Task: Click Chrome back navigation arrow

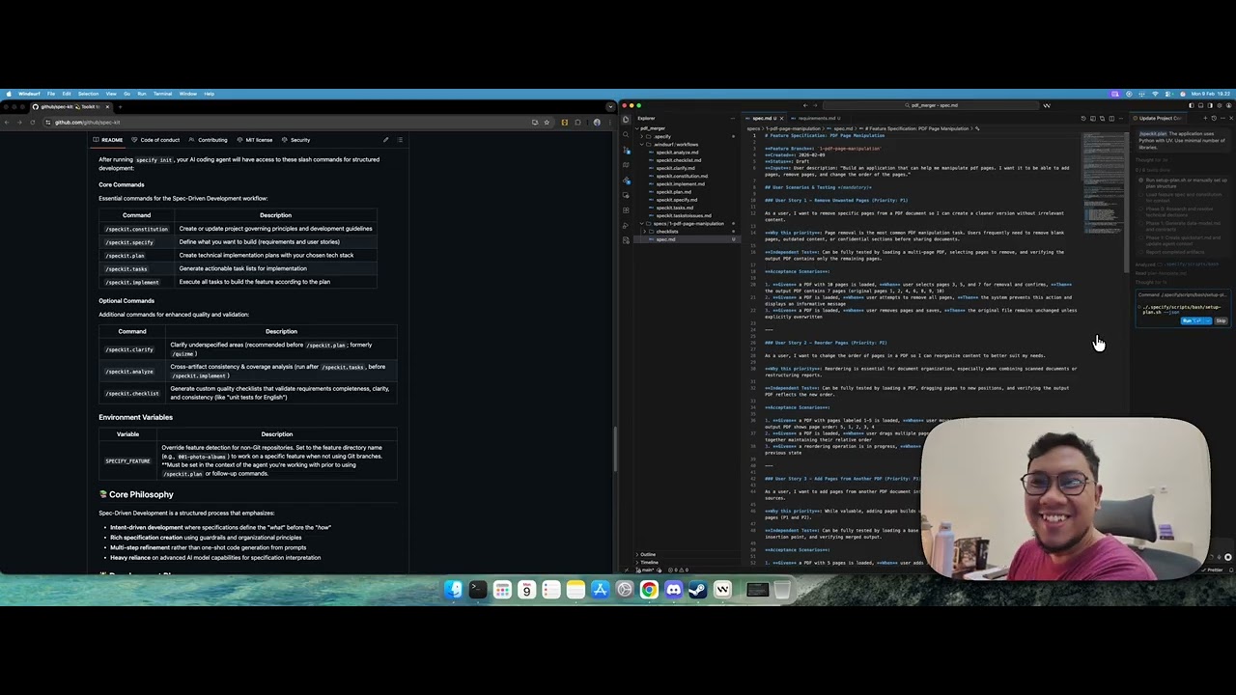Action: 7,123
